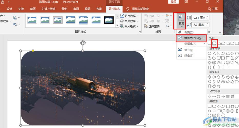Apply the reflected picture style thumbnail
Viewport: 239px width, 128px height.
(83, 20)
